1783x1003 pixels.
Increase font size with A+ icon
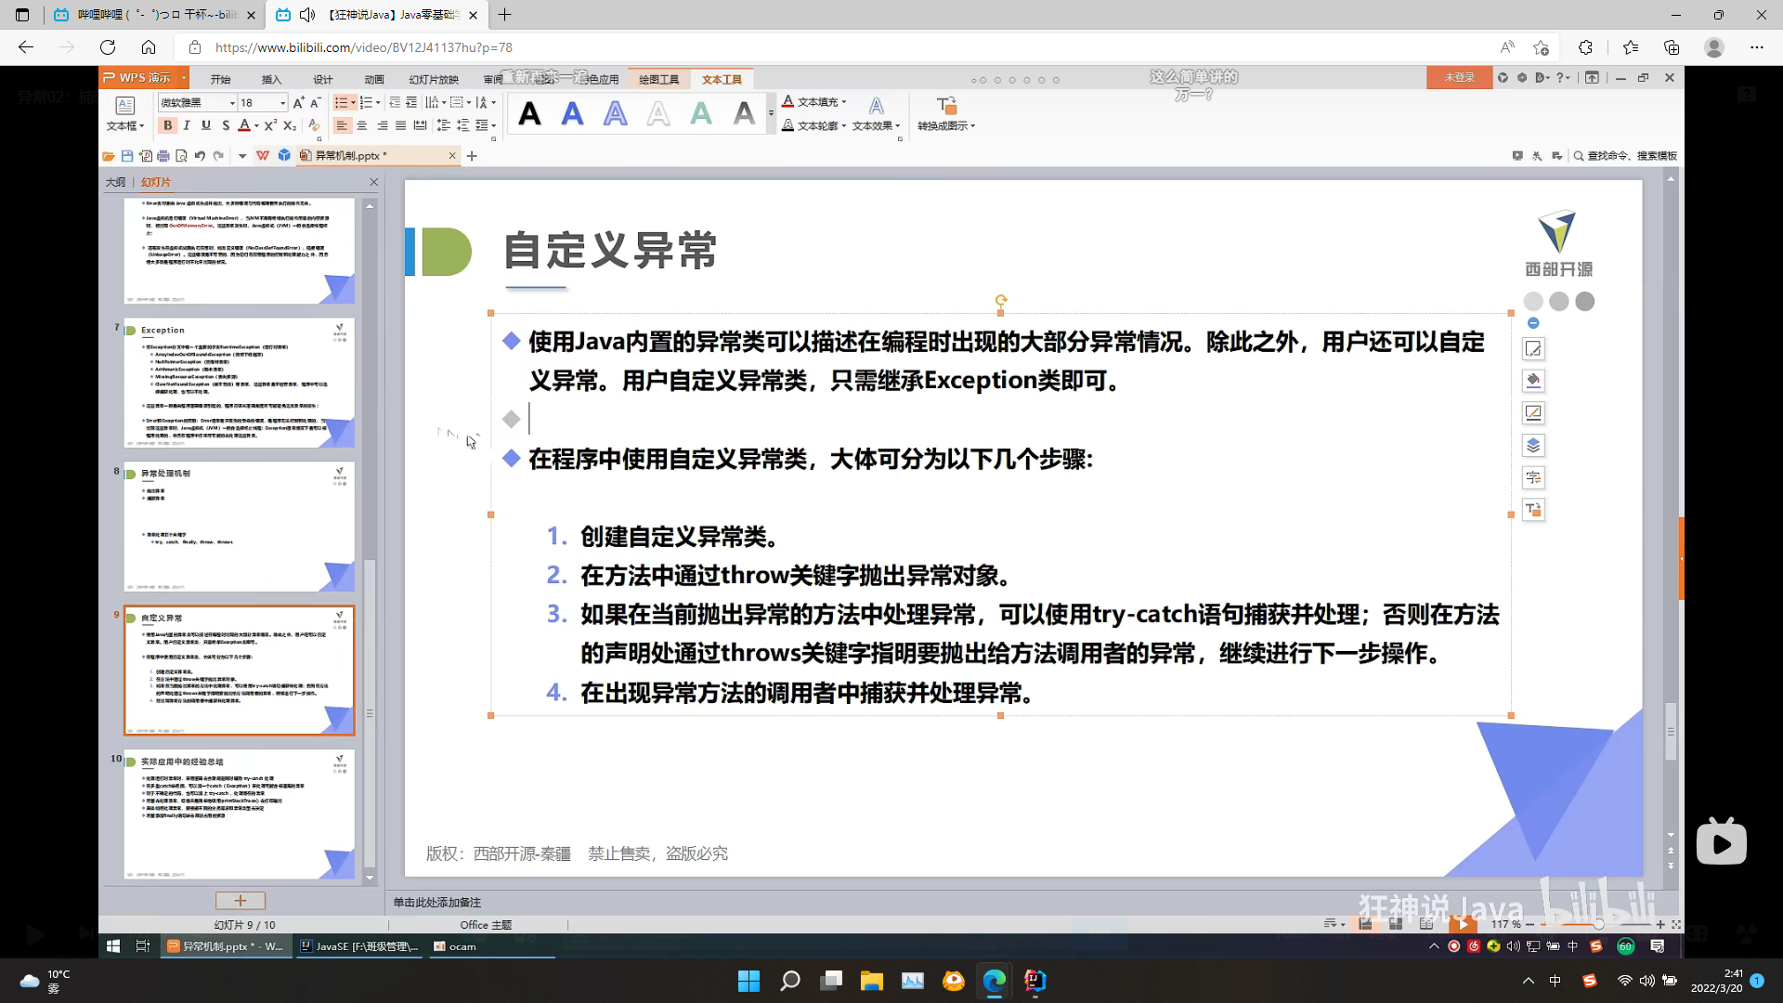point(298,102)
